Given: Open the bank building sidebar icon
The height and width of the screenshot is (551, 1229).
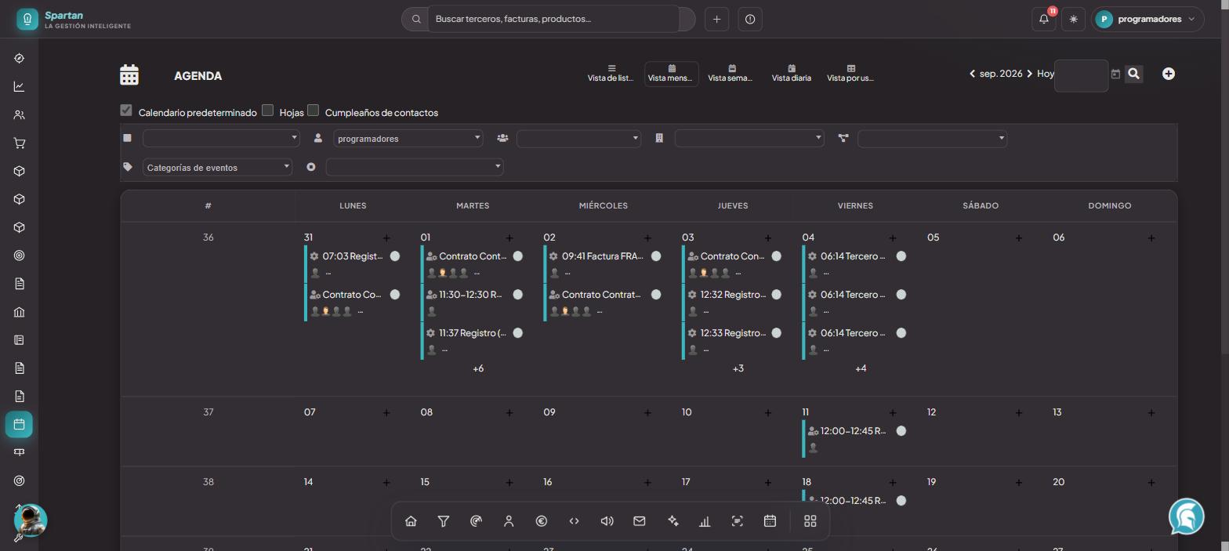Looking at the screenshot, I should [x=19, y=312].
